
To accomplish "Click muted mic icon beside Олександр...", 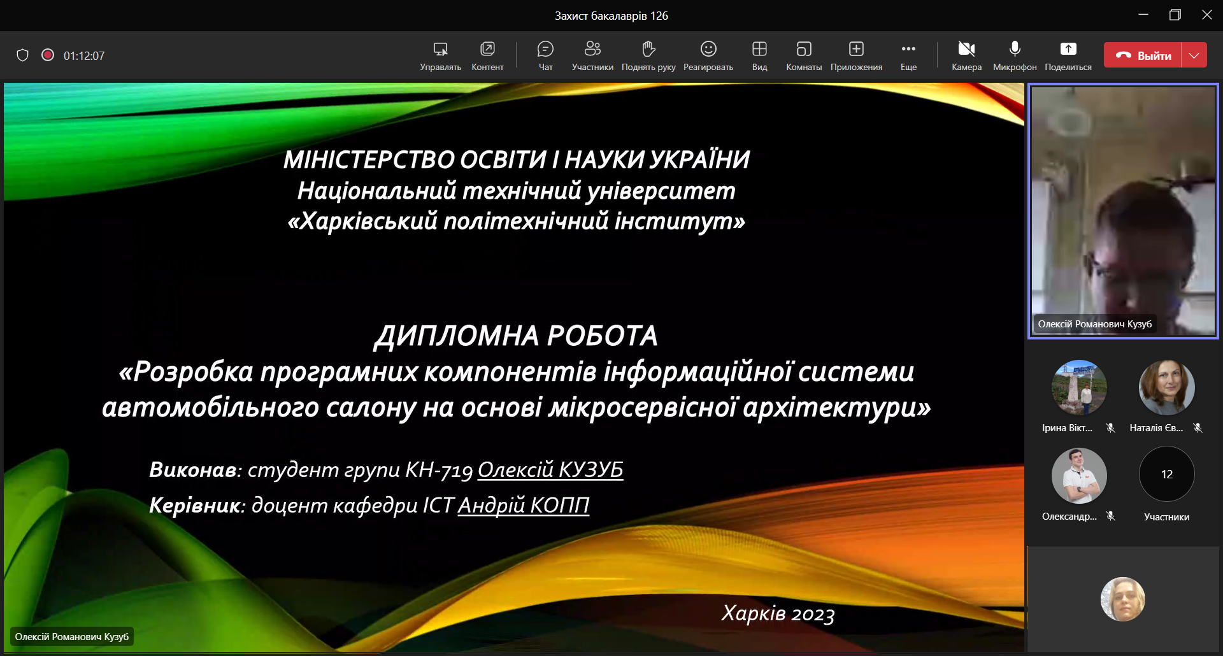I will tap(1111, 516).
